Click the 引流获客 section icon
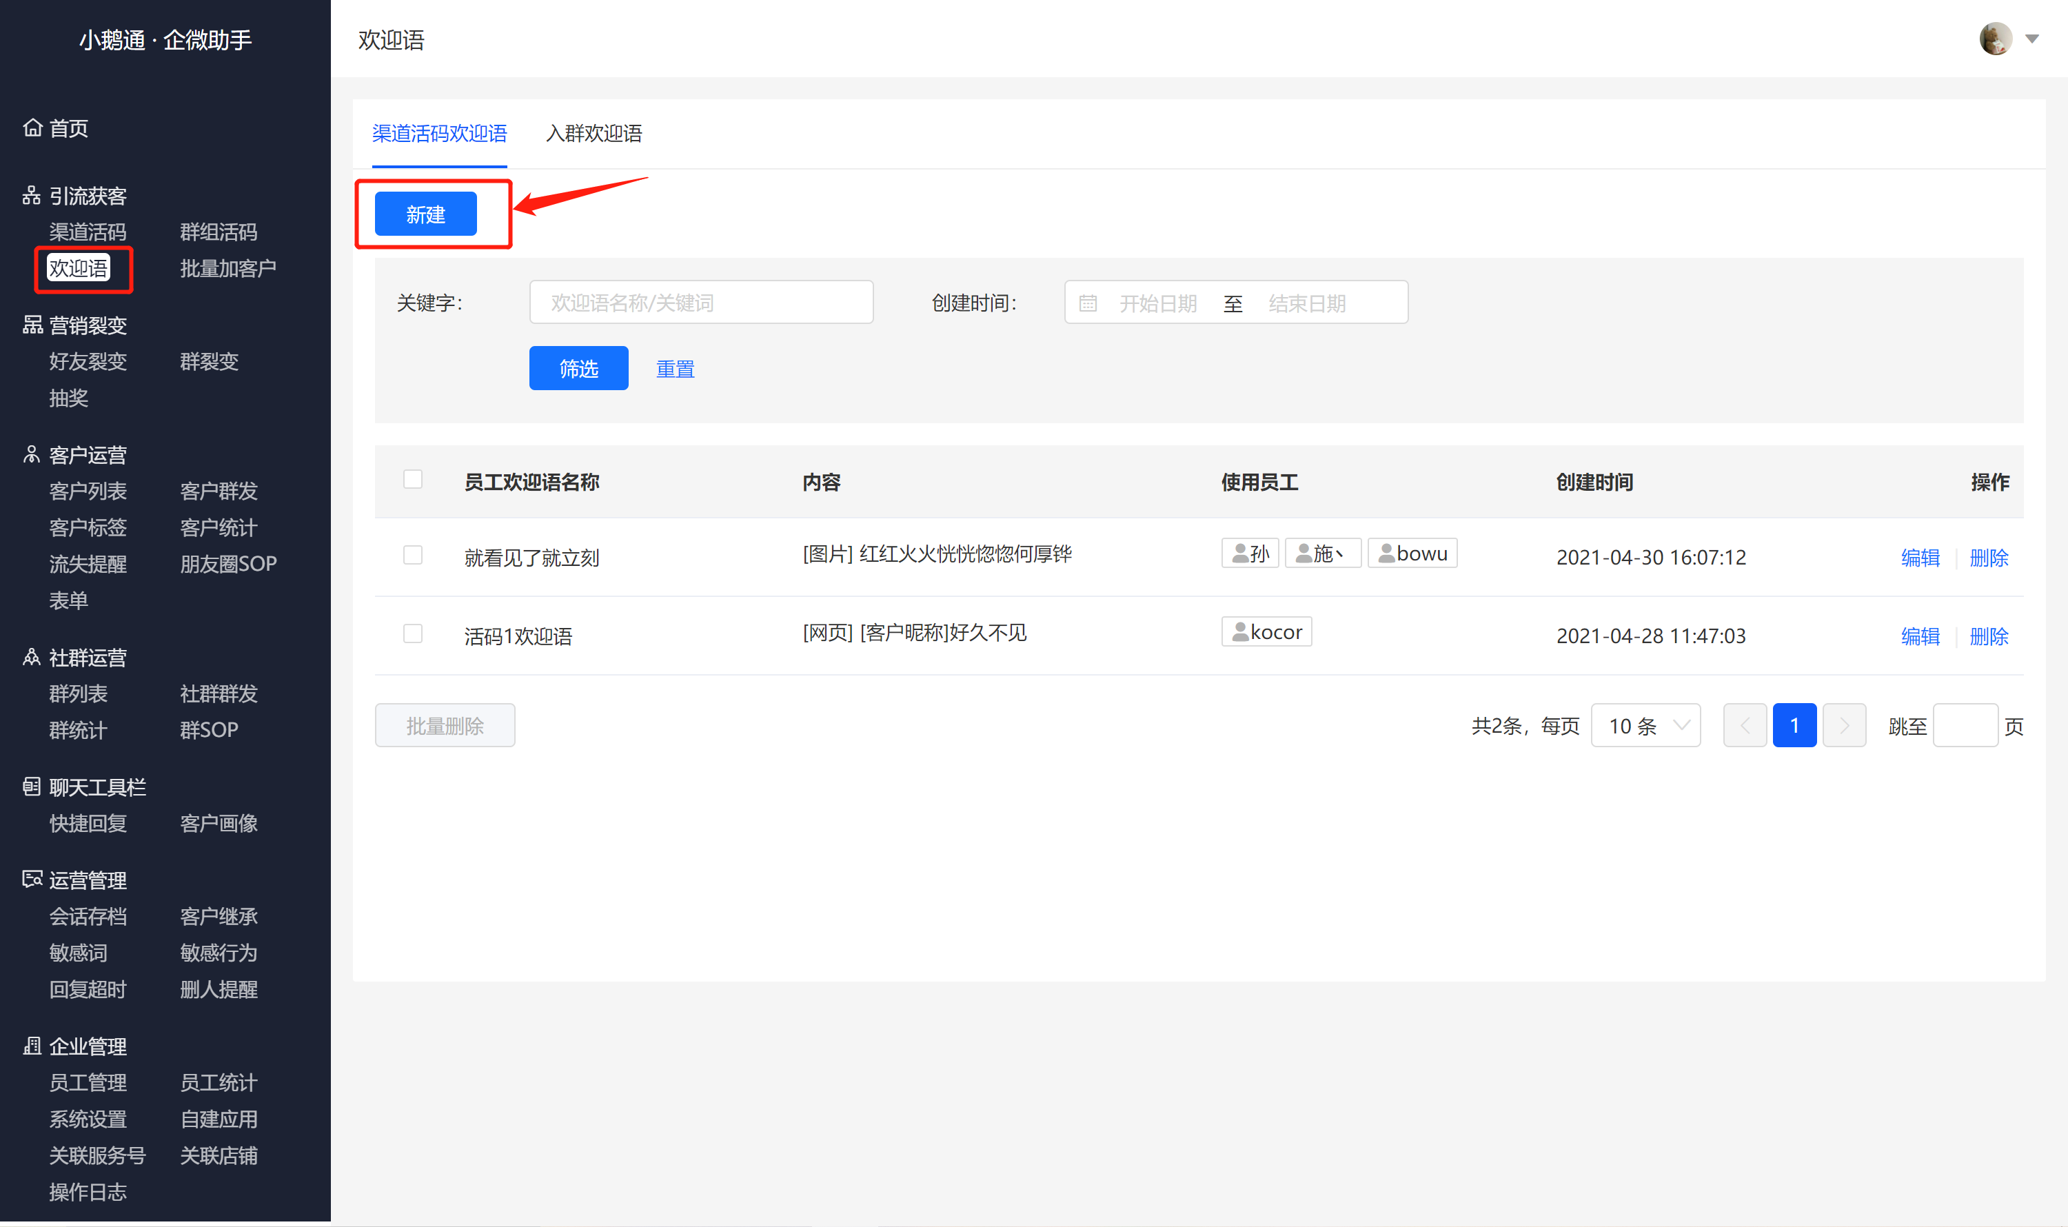This screenshot has height=1227, width=2068. (32, 196)
